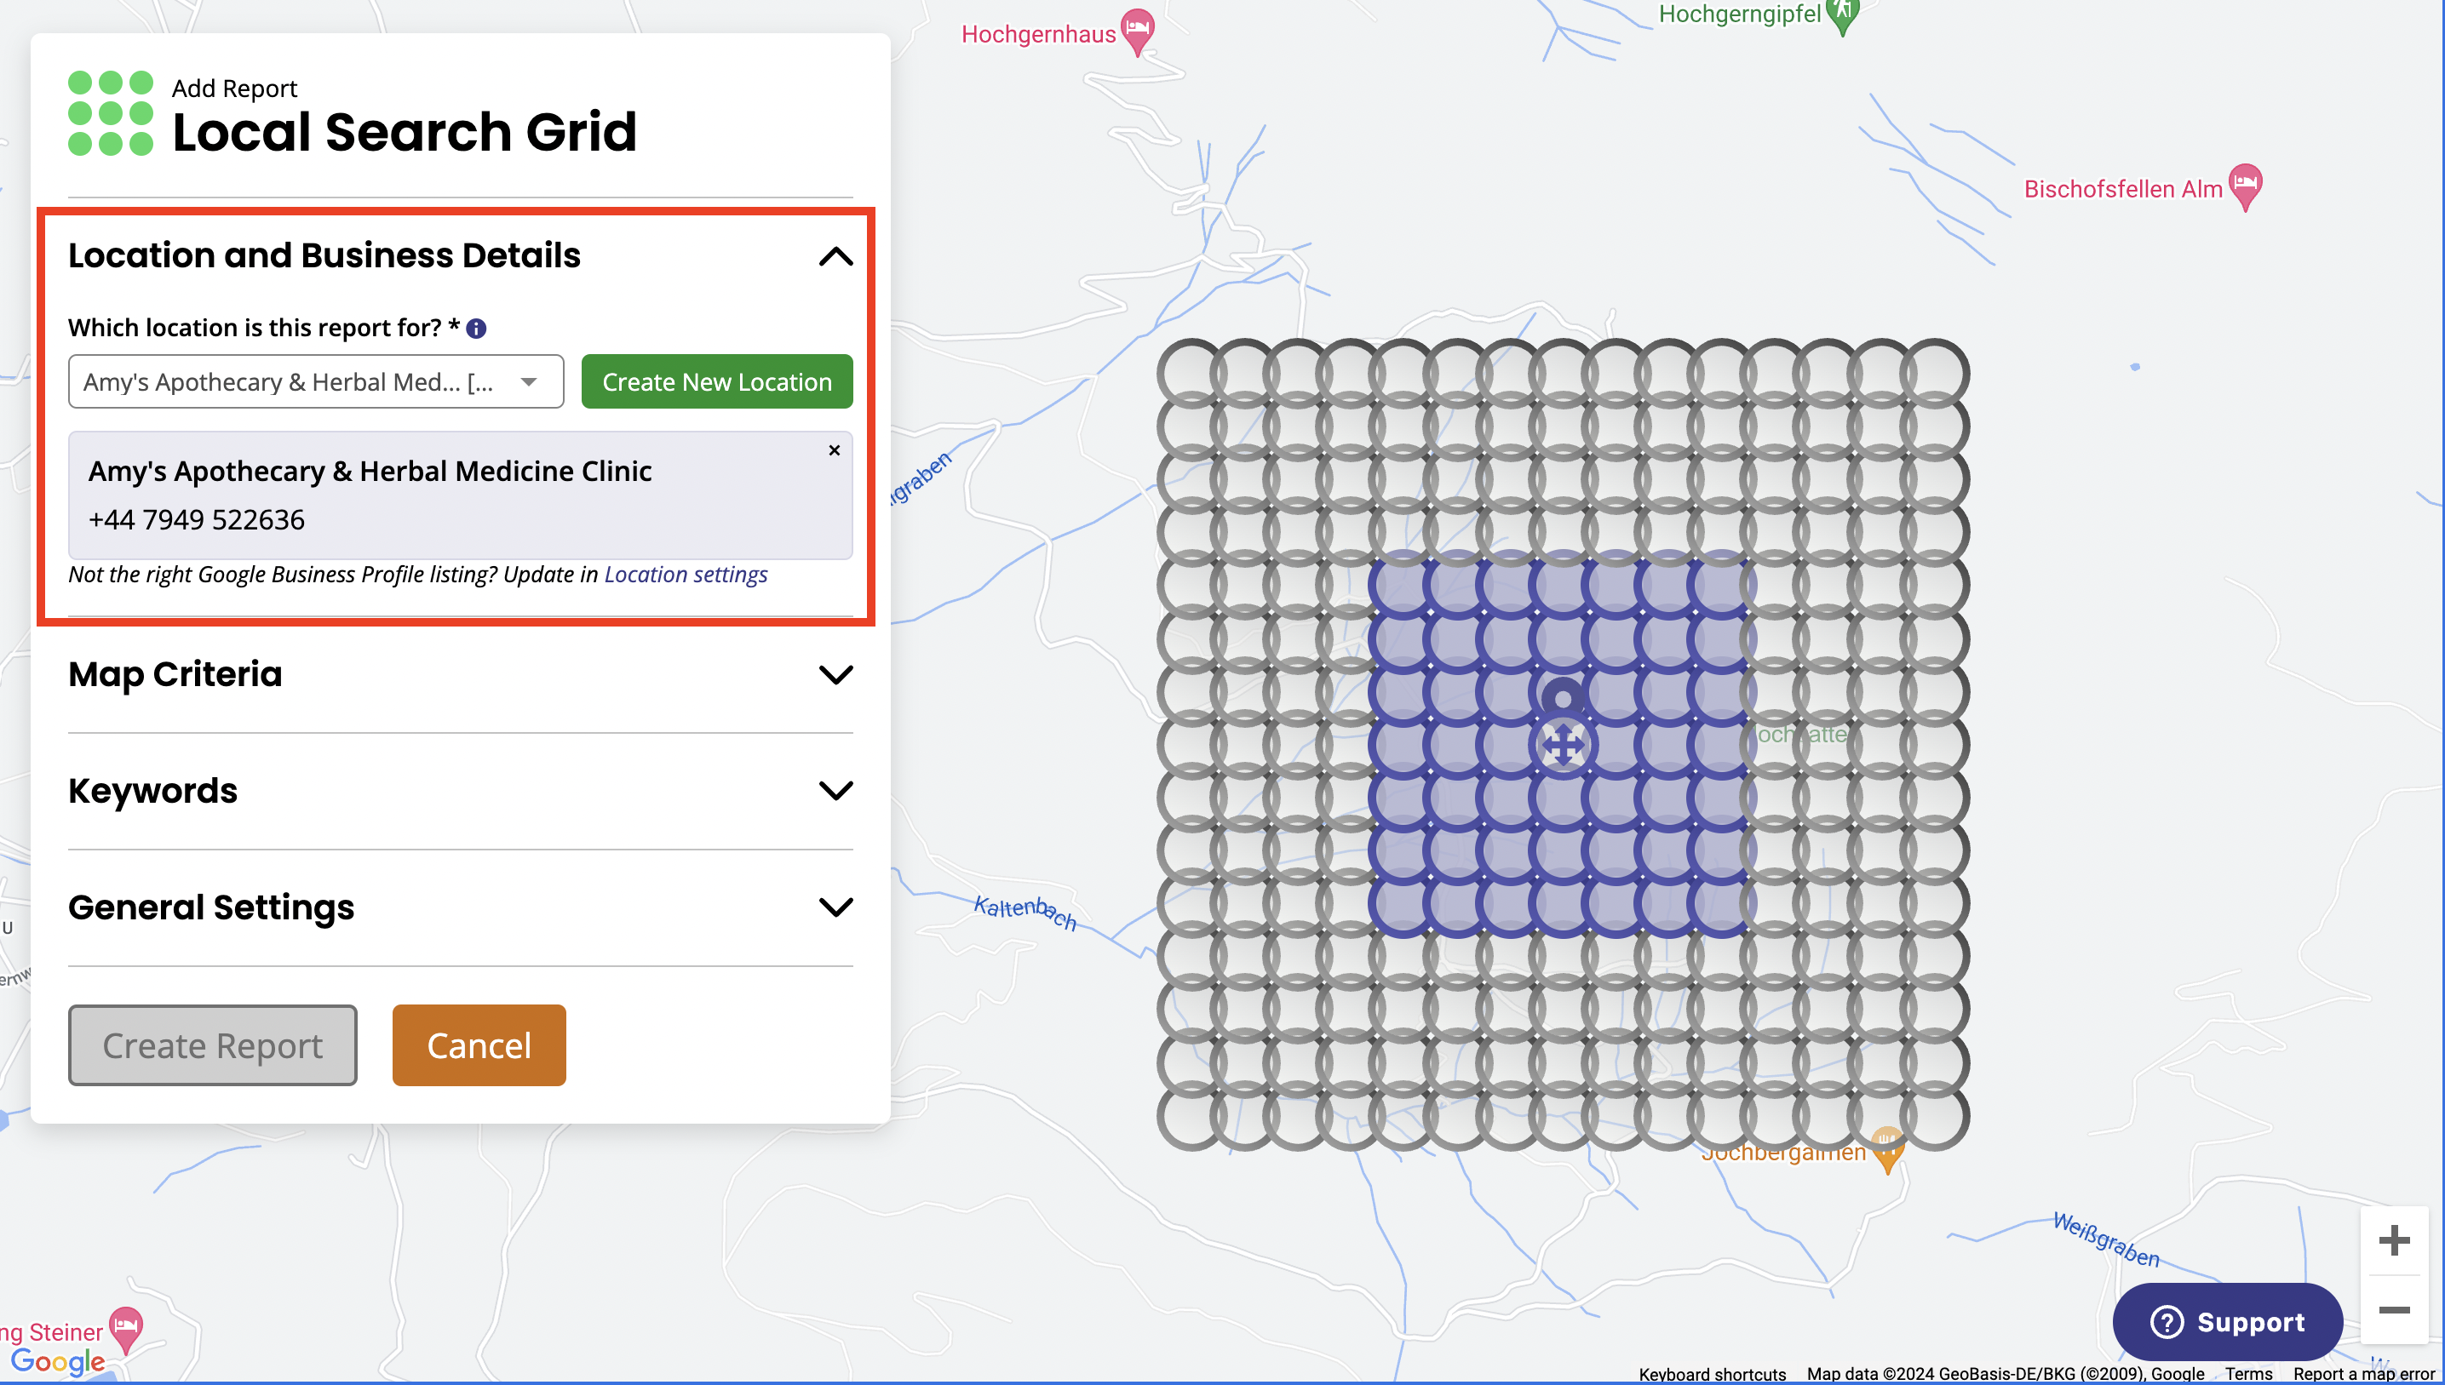
Task: Open the location selection dropdown
Action: coord(316,382)
